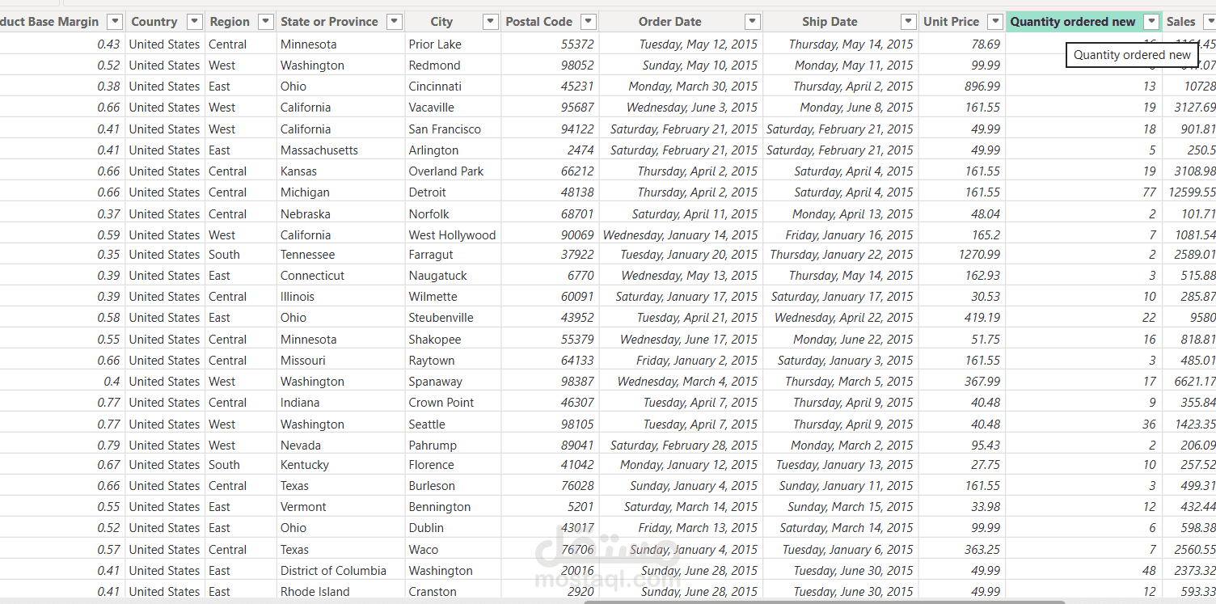Open Quantity ordered new column dropdown arrow
Image resolution: width=1216 pixels, height=604 pixels.
(1152, 22)
